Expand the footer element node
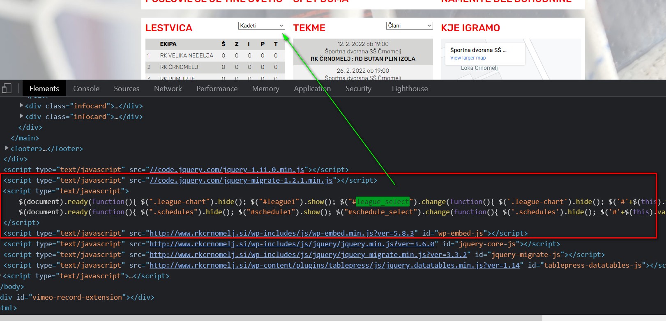Viewport: 666px width, 321px height. [7, 148]
